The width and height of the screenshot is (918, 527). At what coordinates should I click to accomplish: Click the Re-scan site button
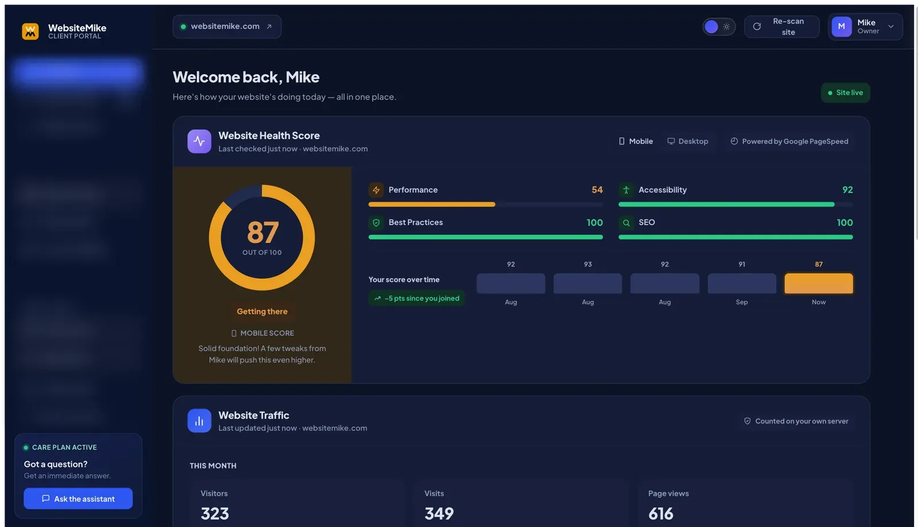pos(781,27)
